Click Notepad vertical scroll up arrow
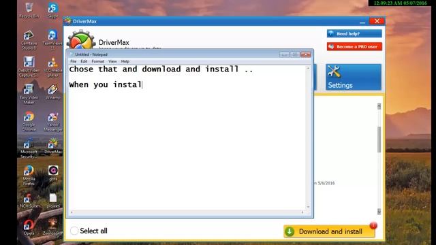The height and width of the screenshot is (245, 436). point(308,68)
